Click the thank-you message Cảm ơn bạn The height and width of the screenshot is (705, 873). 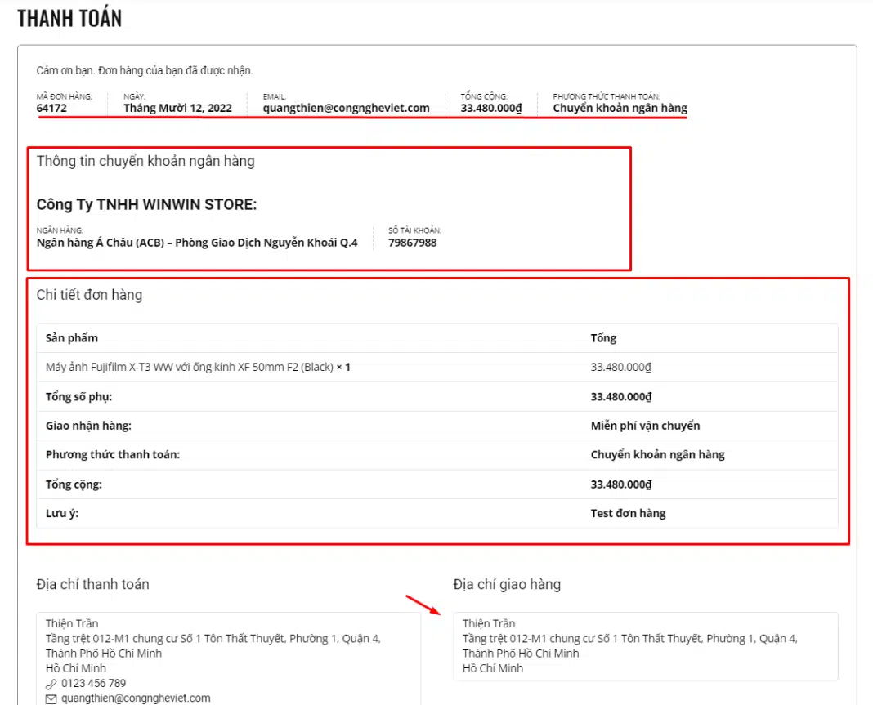click(145, 71)
